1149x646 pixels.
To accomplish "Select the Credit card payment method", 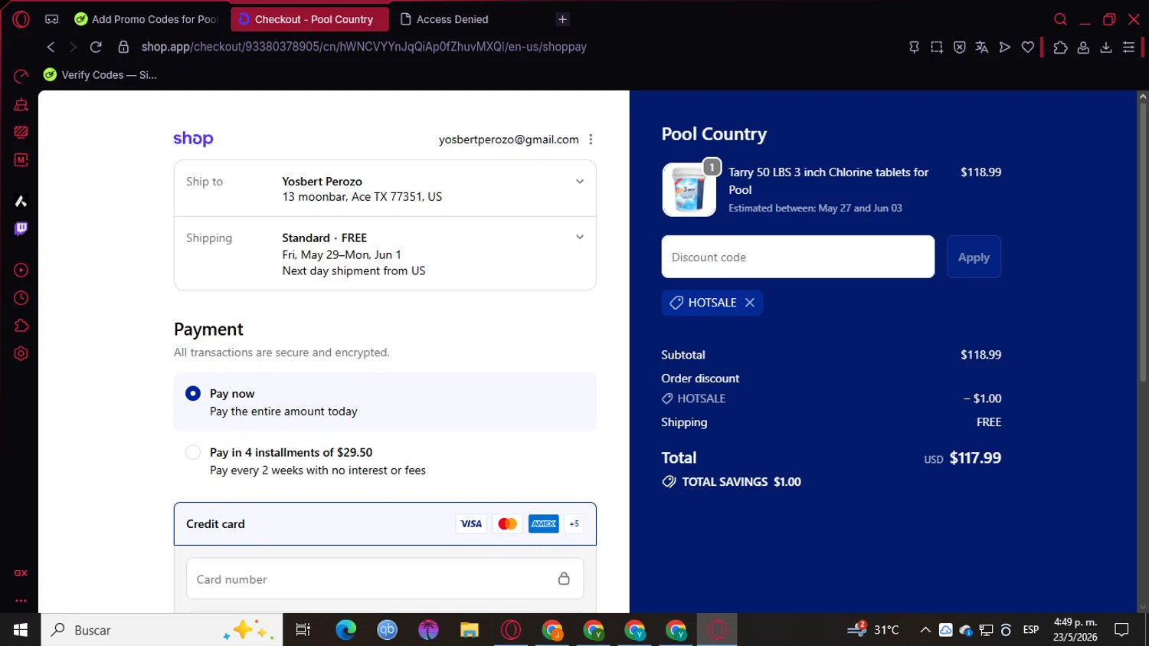I will click(385, 524).
